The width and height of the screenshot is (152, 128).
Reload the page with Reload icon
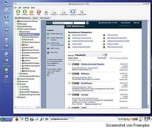click(x=31, y=12)
